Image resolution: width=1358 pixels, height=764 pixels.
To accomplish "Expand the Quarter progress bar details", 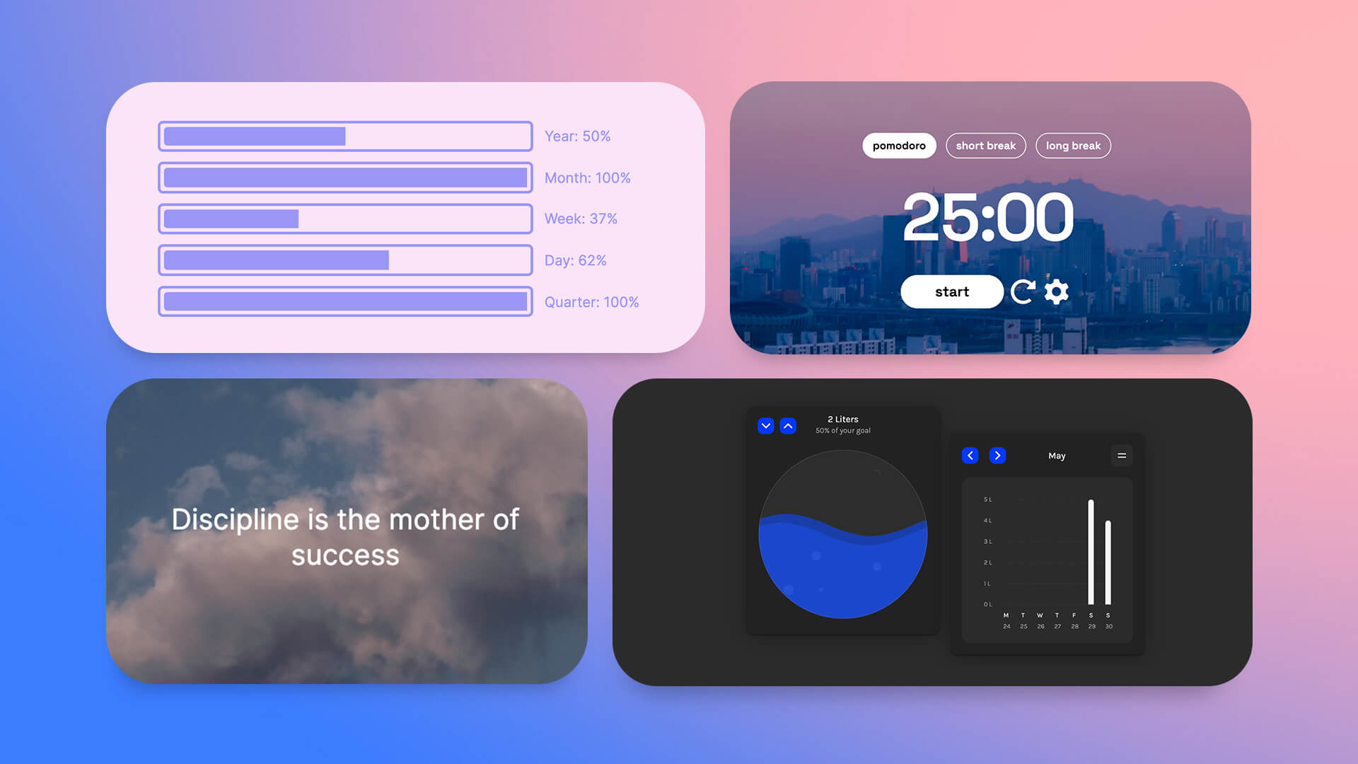I will click(346, 301).
